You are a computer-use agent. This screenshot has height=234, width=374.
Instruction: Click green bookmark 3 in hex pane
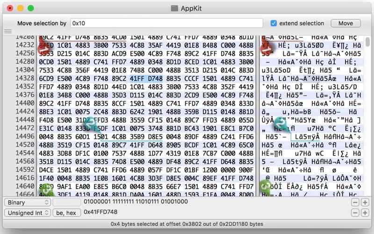46,190
